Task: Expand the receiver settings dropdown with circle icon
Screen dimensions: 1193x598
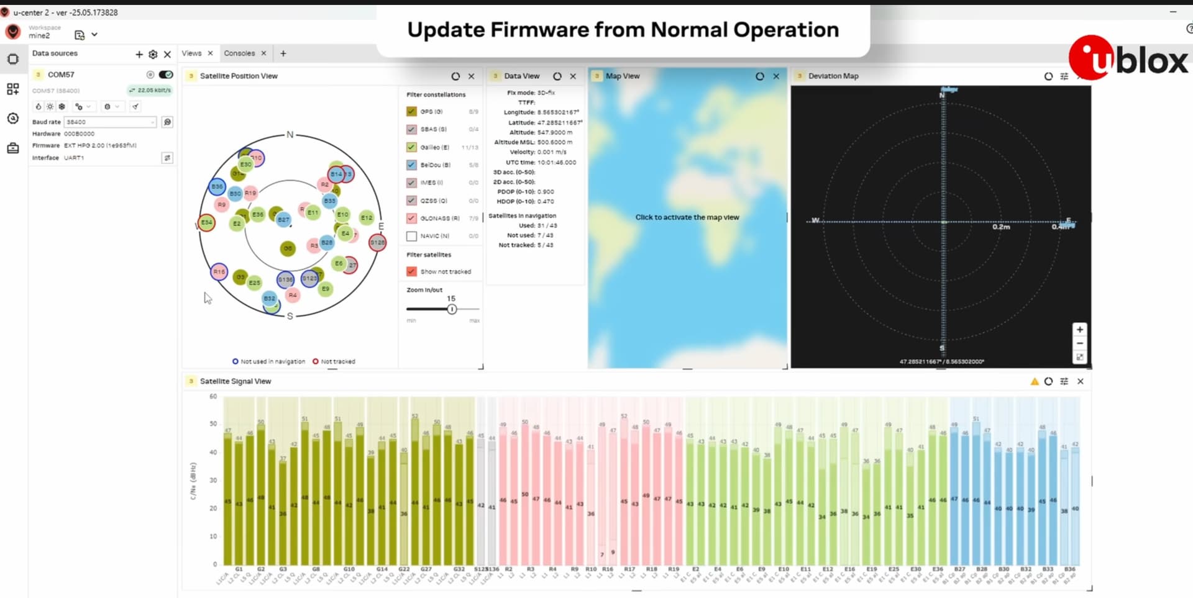Action: point(112,107)
